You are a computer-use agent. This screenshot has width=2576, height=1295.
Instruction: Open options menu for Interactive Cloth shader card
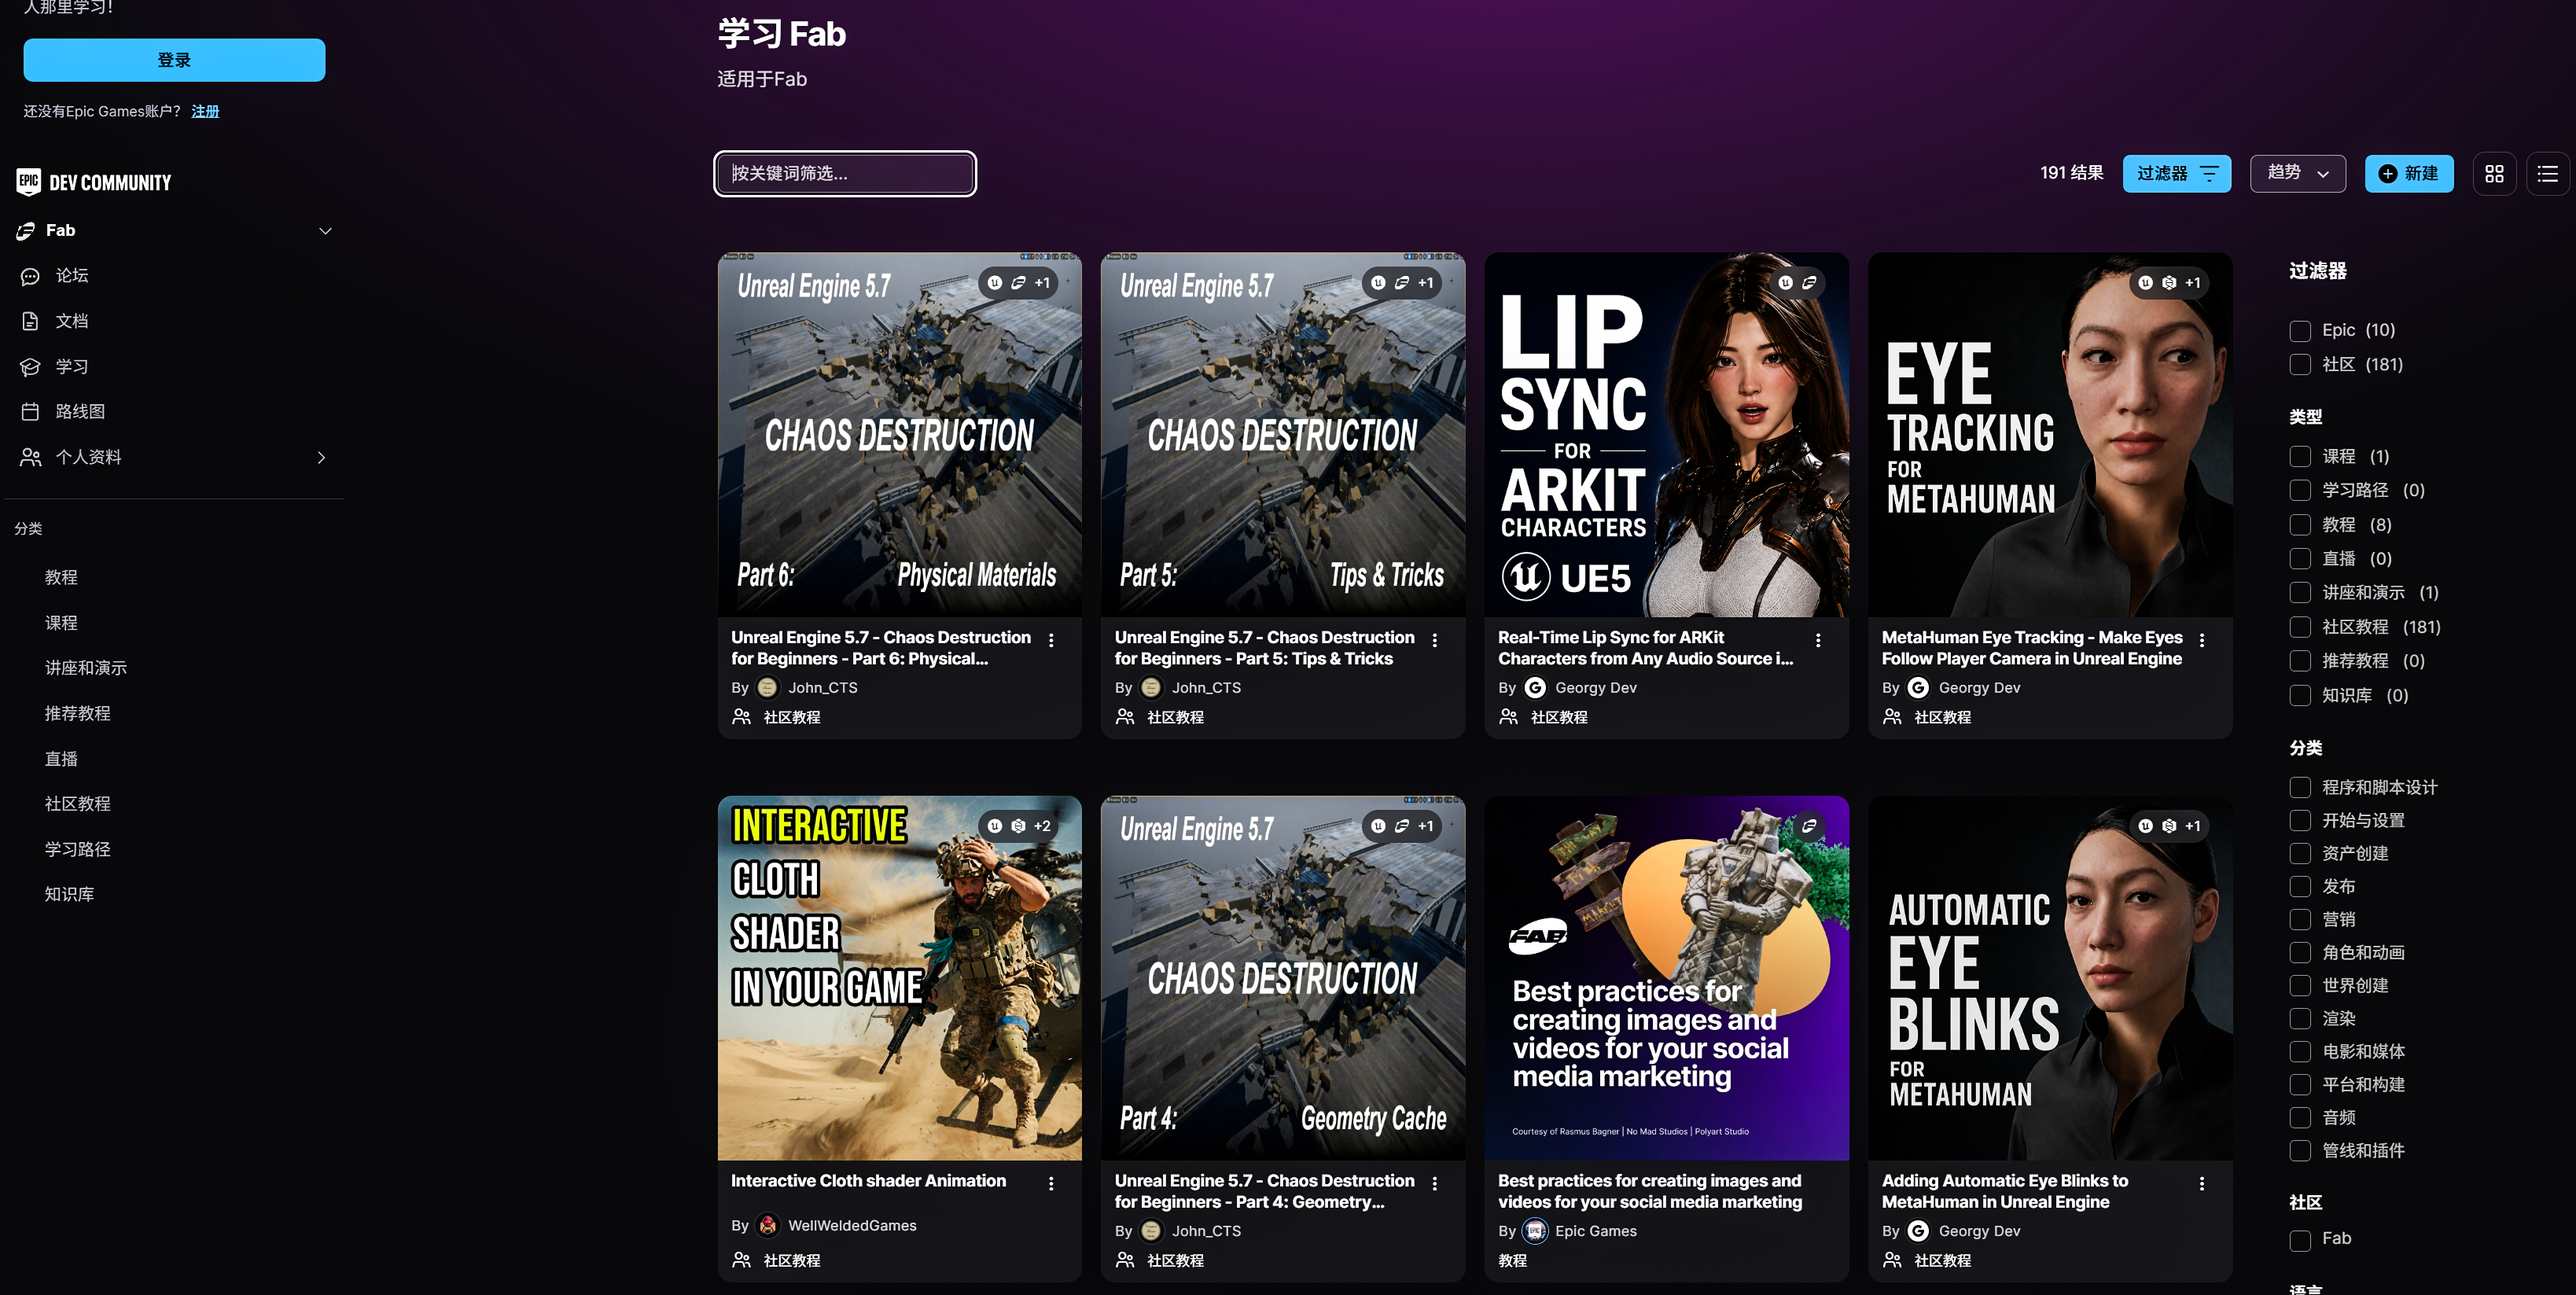1051,1183
